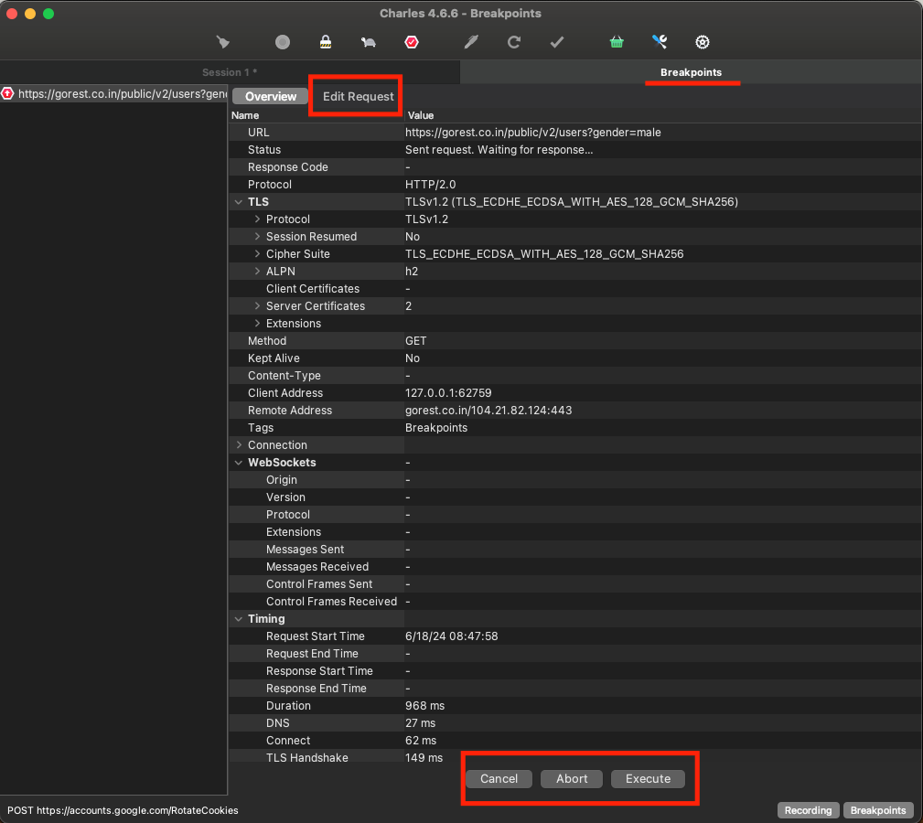This screenshot has width=923, height=823.
Task: Enable throttling using the tortoise icon
Action: 368,42
